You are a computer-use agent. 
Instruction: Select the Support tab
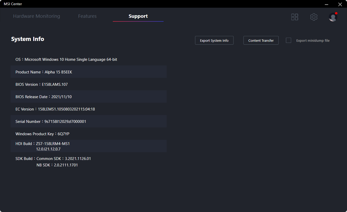pos(138,16)
